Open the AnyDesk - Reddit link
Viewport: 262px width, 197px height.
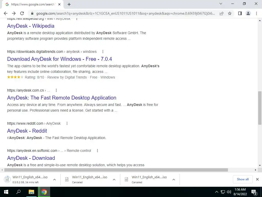click(27, 131)
